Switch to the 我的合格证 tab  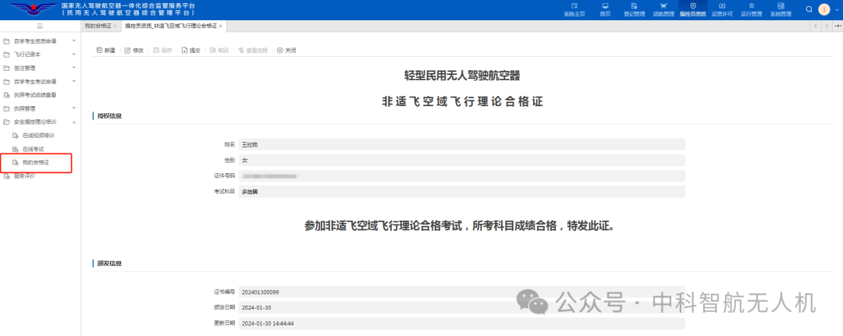click(x=98, y=27)
